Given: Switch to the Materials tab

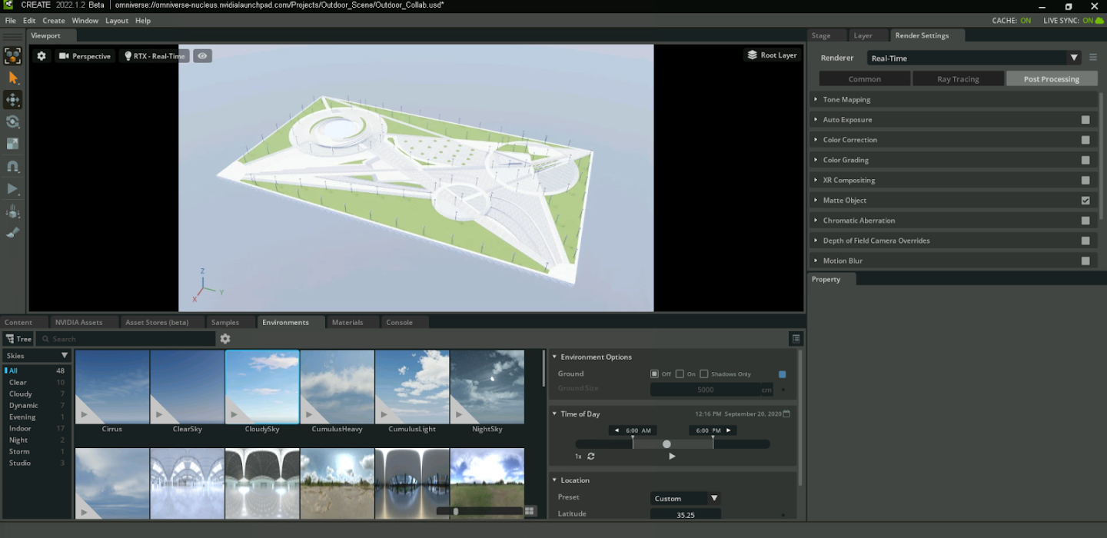Looking at the screenshot, I should pyautogui.click(x=347, y=323).
